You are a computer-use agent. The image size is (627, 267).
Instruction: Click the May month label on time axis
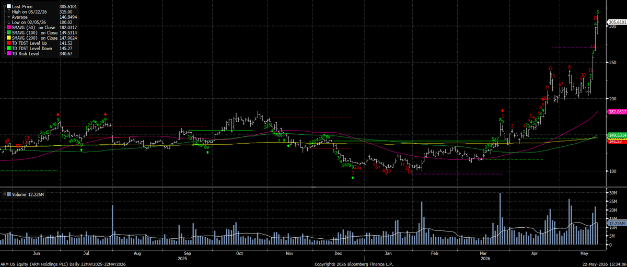pyautogui.click(x=585, y=253)
